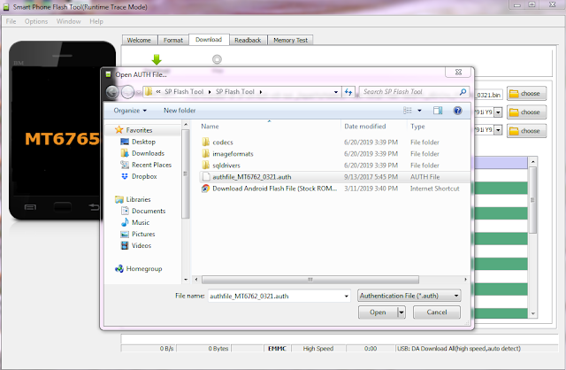566x370 pixels.
Task: Click the second choose button
Action: tap(526, 112)
